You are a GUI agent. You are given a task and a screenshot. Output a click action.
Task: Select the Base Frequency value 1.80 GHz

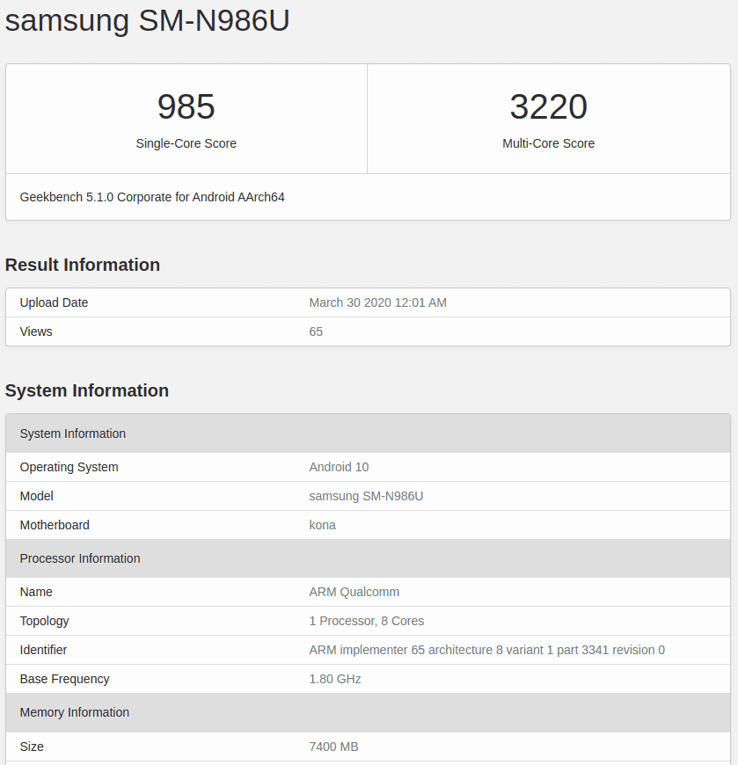tap(334, 679)
